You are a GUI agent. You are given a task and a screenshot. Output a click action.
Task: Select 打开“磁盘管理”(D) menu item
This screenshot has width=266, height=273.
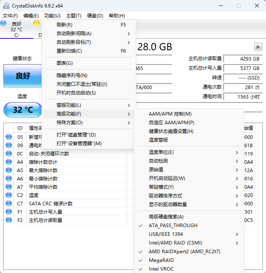pos(89,135)
